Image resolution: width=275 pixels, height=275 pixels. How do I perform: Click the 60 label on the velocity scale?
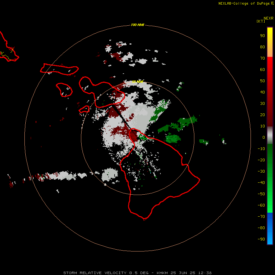[x=262, y=69]
